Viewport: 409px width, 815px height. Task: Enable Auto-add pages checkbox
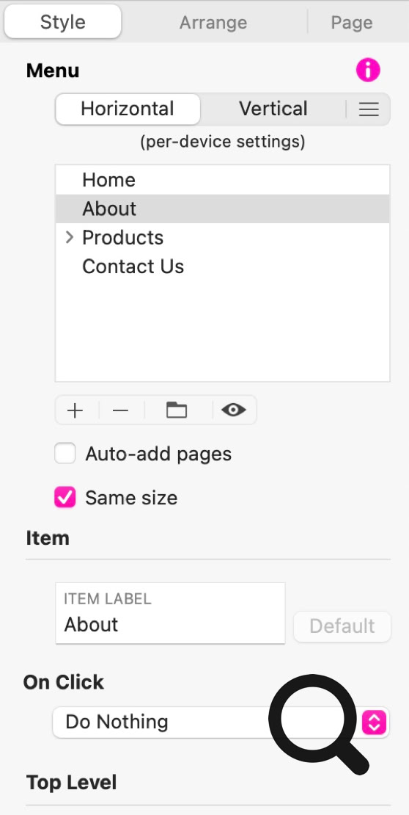65,454
